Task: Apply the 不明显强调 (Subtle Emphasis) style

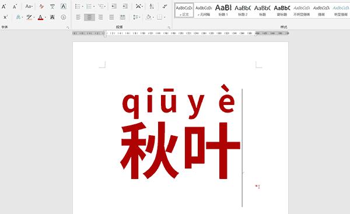Action: click(302, 10)
